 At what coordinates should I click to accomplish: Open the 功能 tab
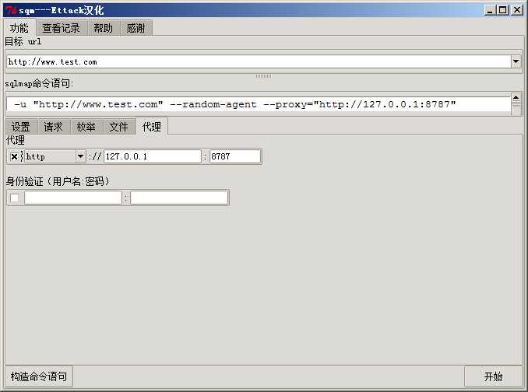[x=19, y=28]
